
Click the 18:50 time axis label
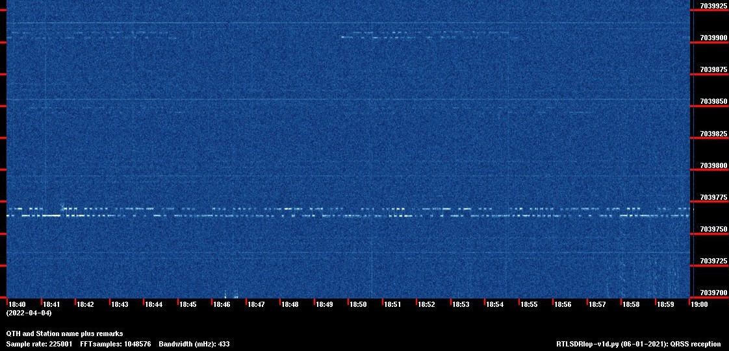[359, 304]
